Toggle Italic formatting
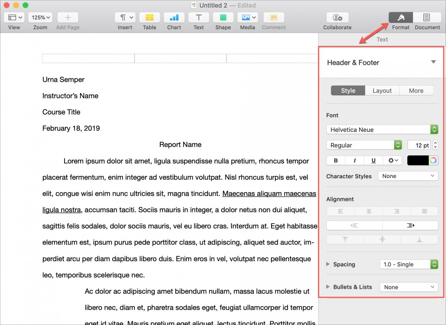The height and width of the screenshot is (325, 446). tap(355, 160)
